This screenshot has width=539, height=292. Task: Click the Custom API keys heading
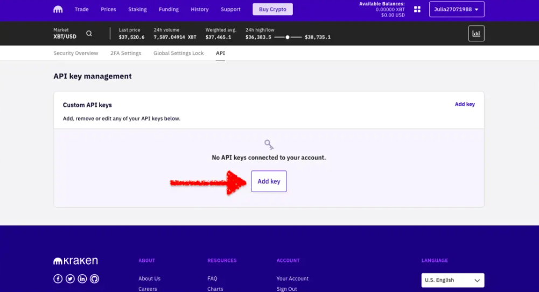(87, 105)
